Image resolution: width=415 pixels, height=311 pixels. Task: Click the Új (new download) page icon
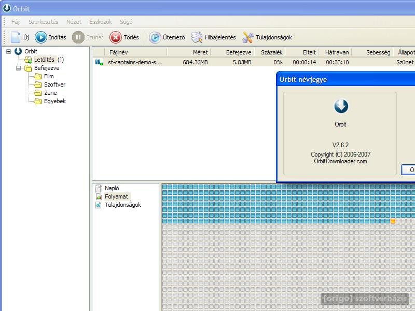(16, 37)
